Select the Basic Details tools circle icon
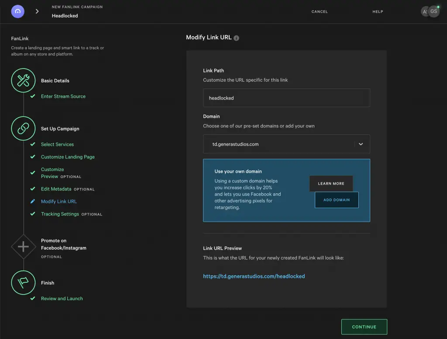Viewport: 447px width, 339px height. (x=24, y=80)
